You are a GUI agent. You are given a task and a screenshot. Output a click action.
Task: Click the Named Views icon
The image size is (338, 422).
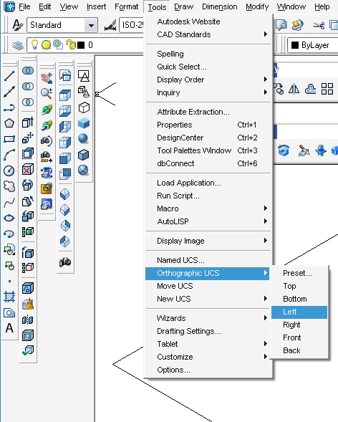[x=65, y=76]
